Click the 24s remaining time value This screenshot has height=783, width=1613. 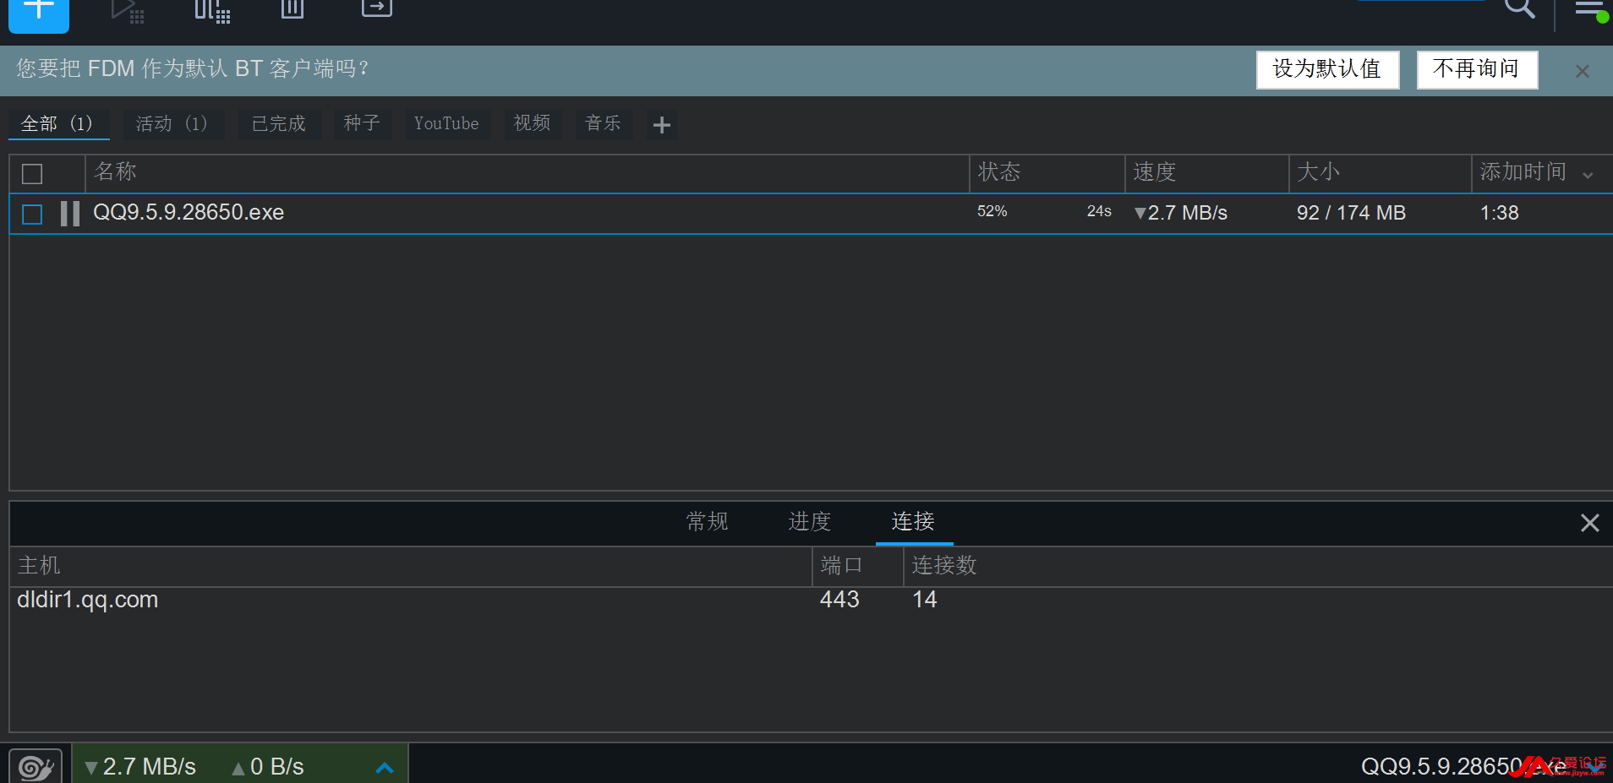[1099, 211]
